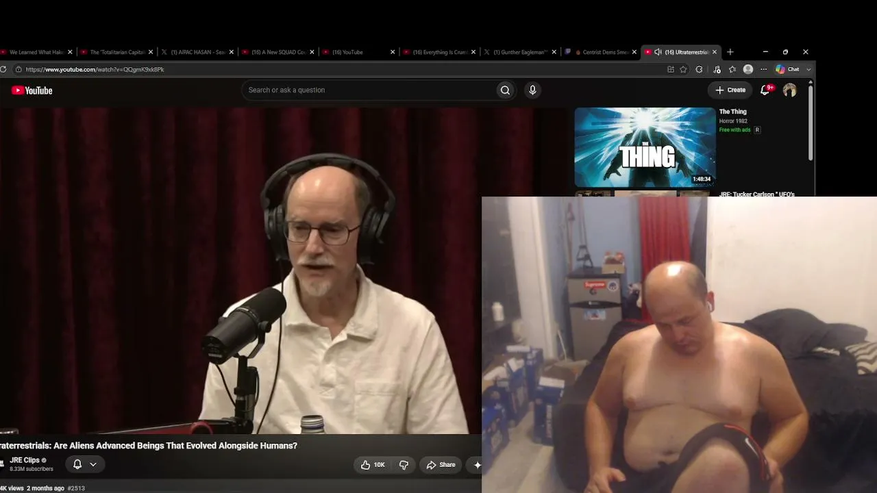The height and width of the screenshot is (493, 877).
Task: Open 'The Thing' movie title link
Action: tap(732, 112)
